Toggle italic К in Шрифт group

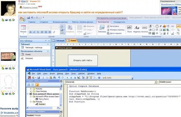(34, 32)
